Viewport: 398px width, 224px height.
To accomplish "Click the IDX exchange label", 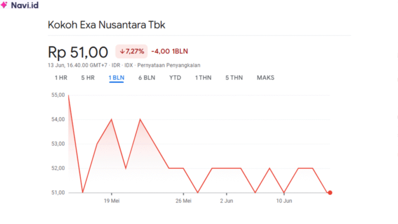I will tap(129, 65).
